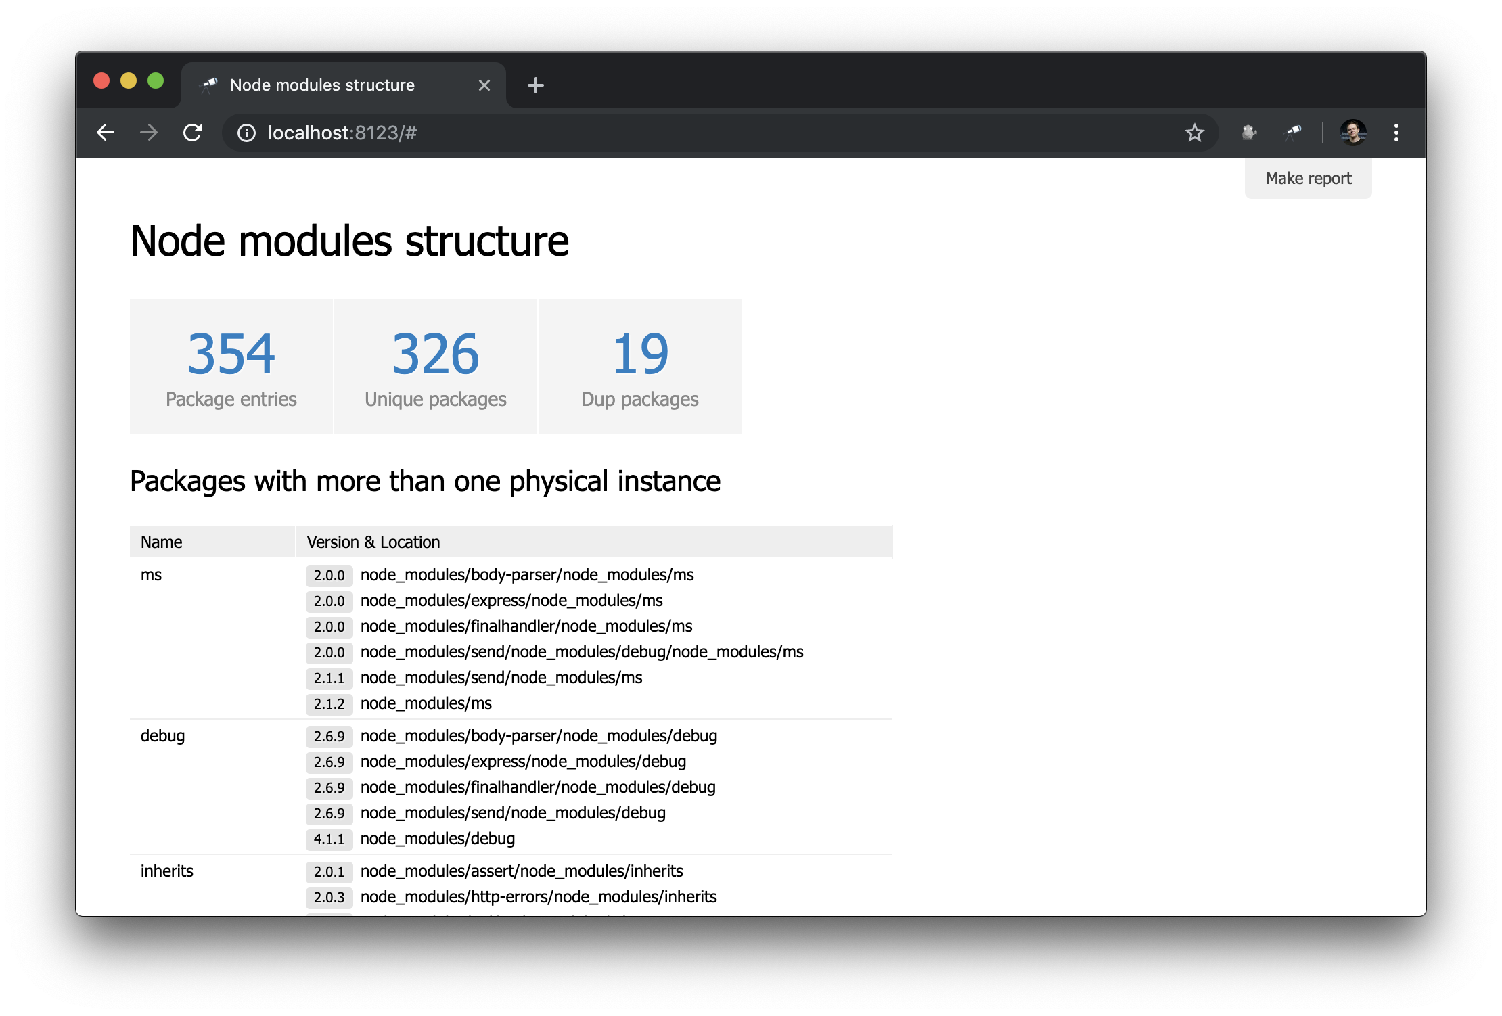
Task: Select the Node modules structure tab
Action: [x=322, y=85]
